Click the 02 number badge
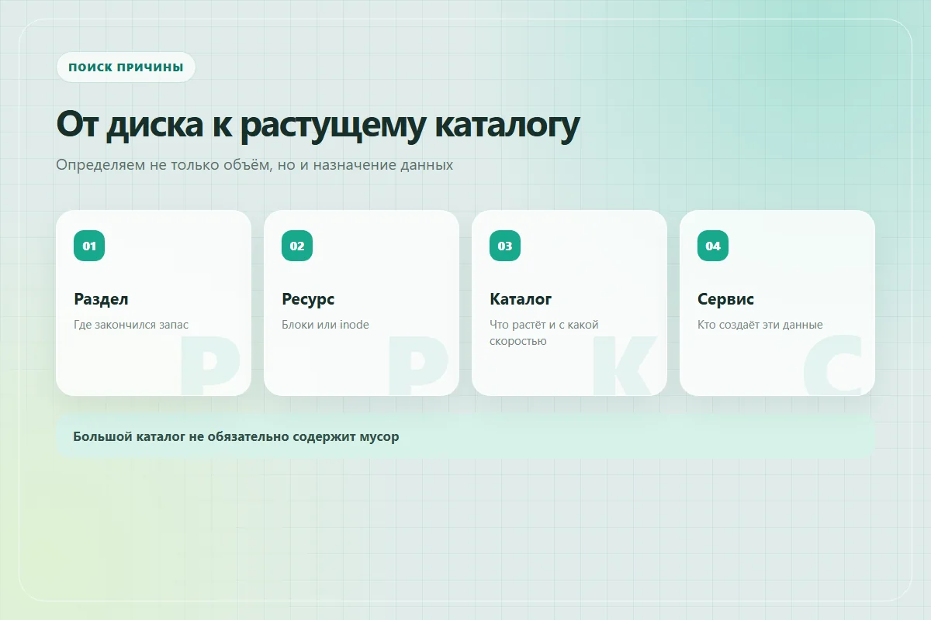931x620 pixels. pyautogui.click(x=297, y=246)
